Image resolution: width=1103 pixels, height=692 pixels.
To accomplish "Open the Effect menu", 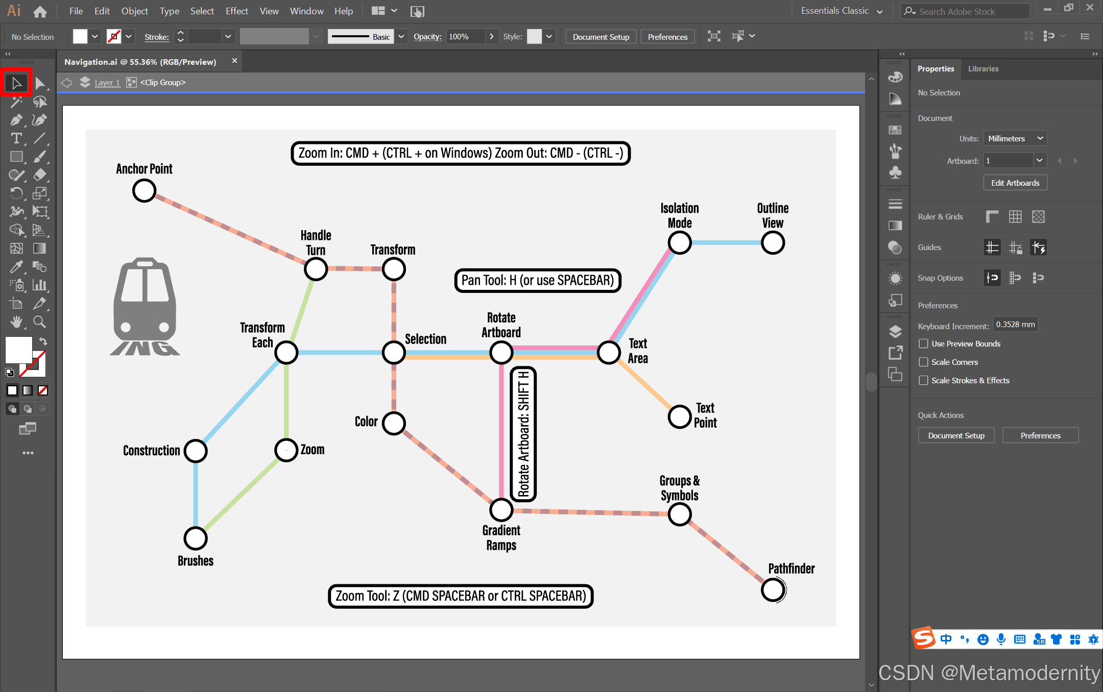I will point(236,11).
